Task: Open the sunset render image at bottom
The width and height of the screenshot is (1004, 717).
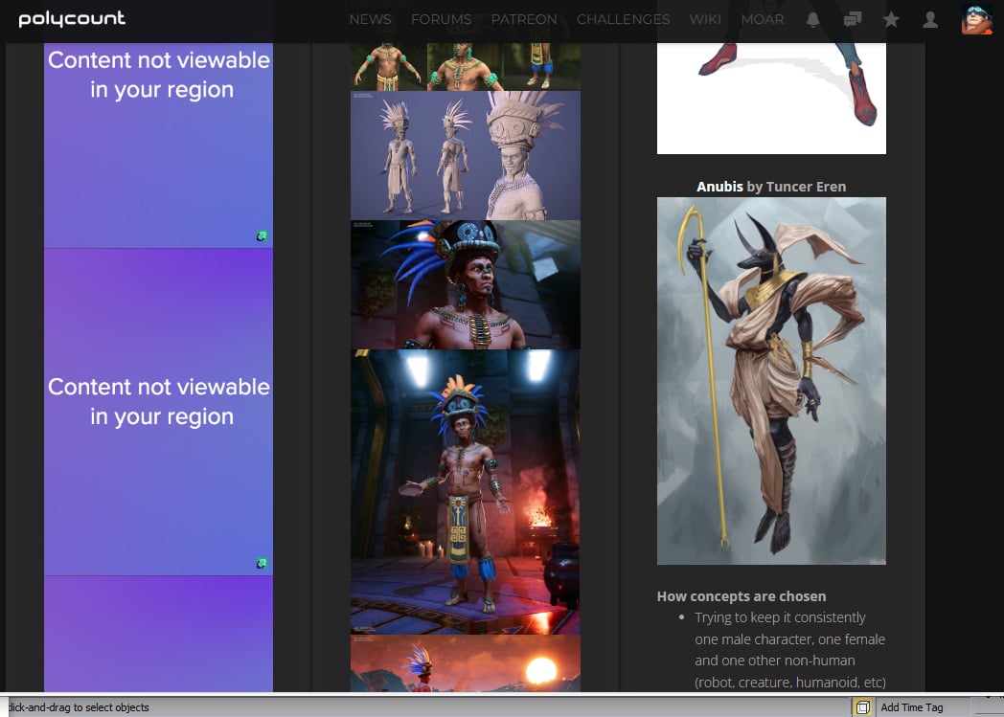Action: point(466,663)
